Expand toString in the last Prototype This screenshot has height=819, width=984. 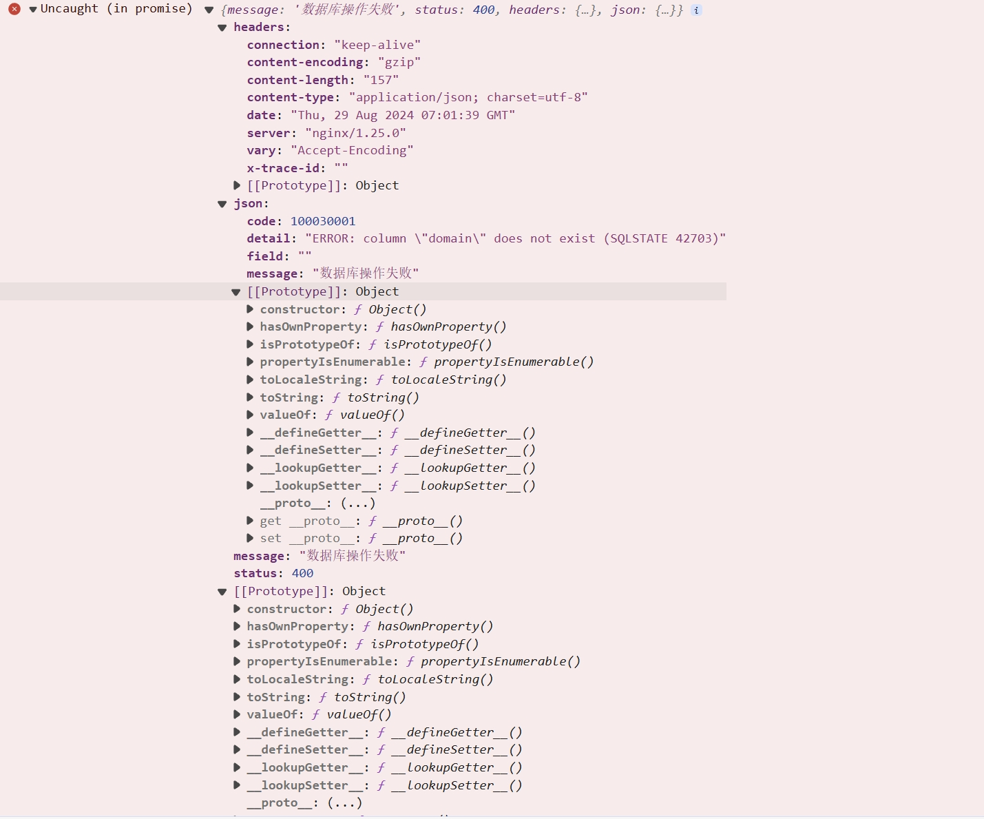pyautogui.click(x=237, y=697)
